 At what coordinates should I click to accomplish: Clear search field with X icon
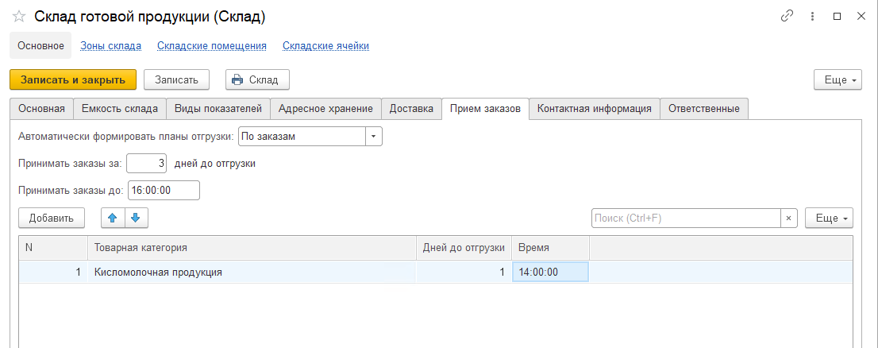click(x=788, y=218)
